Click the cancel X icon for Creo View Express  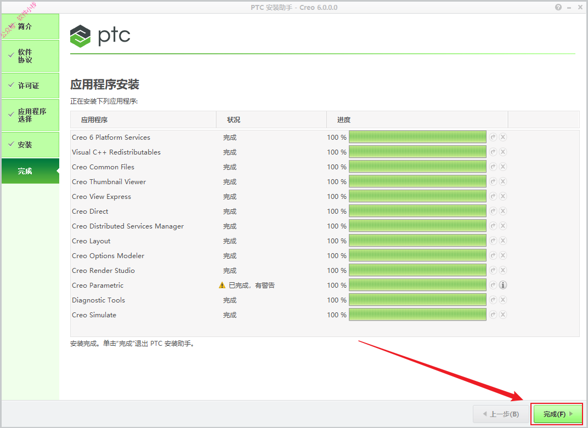click(x=503, y=196)
